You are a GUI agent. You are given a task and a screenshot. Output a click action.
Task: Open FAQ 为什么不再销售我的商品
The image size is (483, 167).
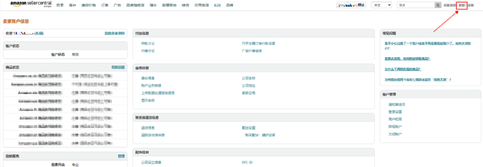tap(403, 69)
